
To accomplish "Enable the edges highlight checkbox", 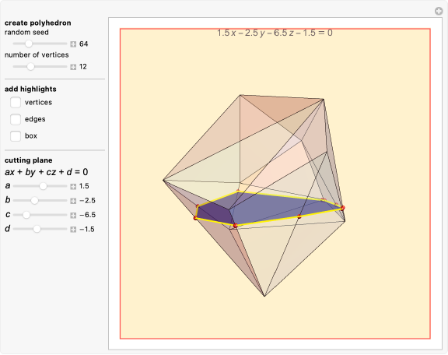I will [x=16, y=119].
